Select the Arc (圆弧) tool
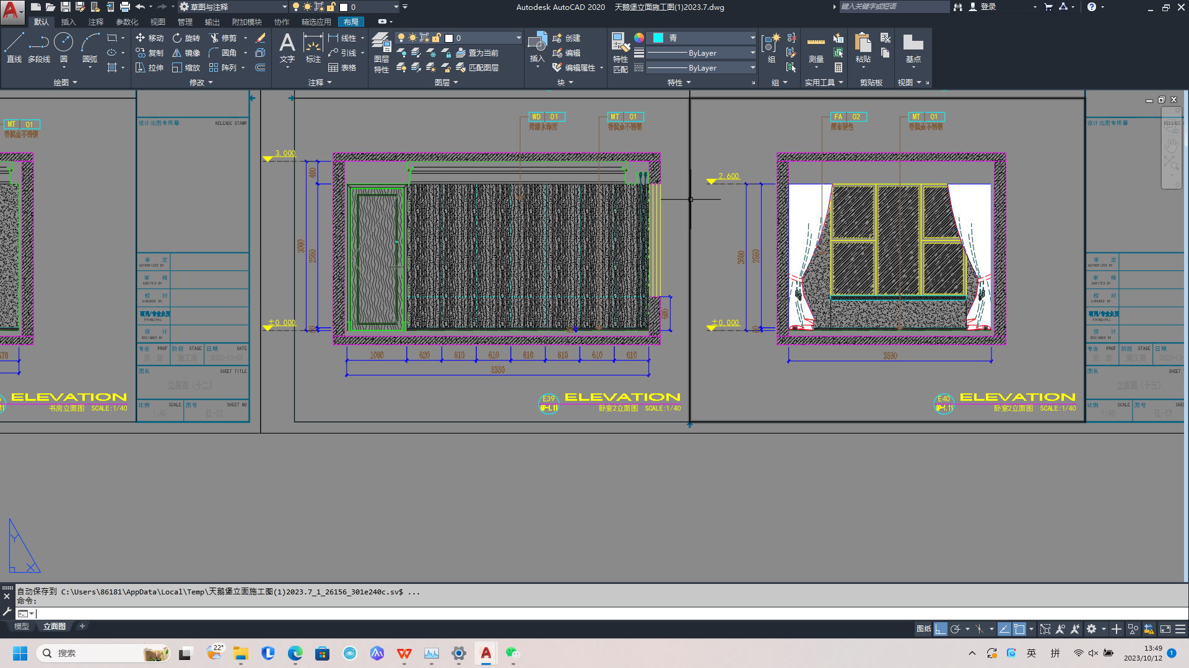 point(90,48)
